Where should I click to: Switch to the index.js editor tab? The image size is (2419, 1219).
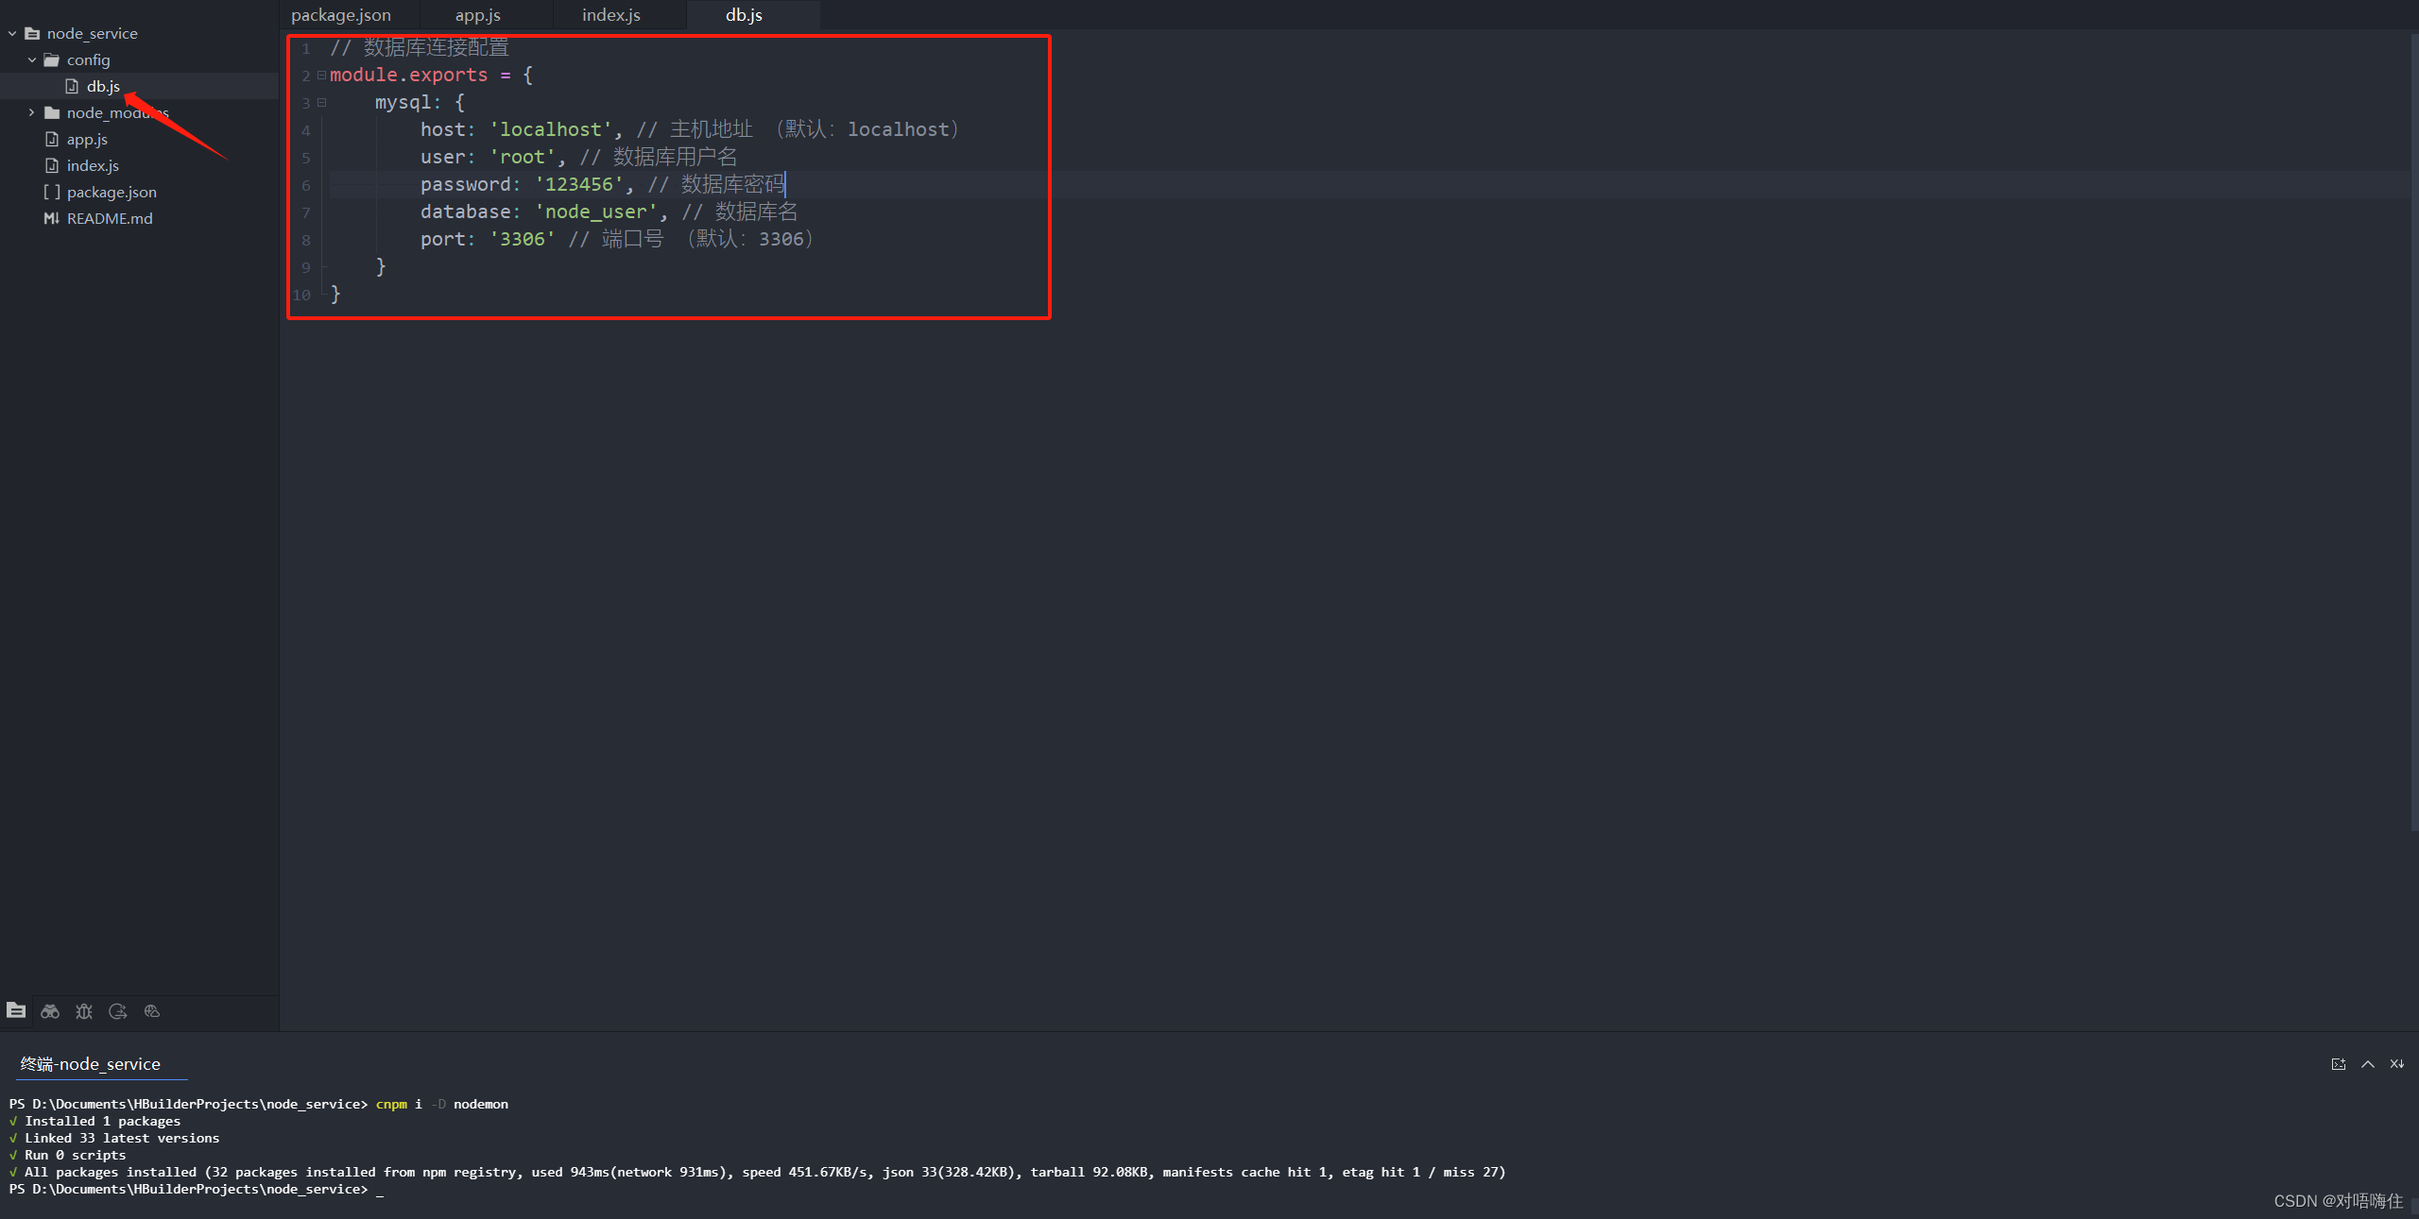click(x=610, y=15)
